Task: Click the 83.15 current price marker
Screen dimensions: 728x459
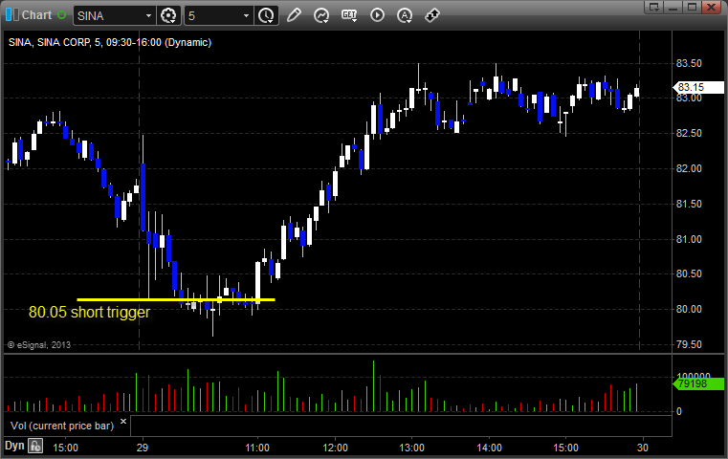Action: point(698,87)
